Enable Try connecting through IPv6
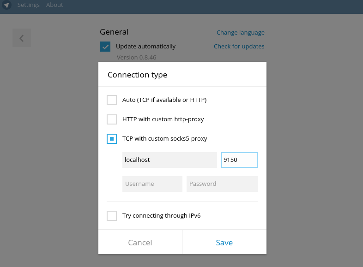Viewport: 363px width, 267px height. pos(112,216)
